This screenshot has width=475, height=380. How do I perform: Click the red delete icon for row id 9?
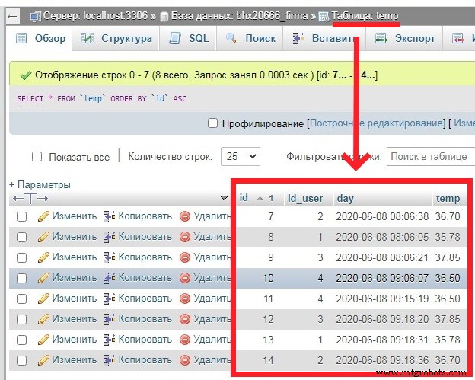185,257
